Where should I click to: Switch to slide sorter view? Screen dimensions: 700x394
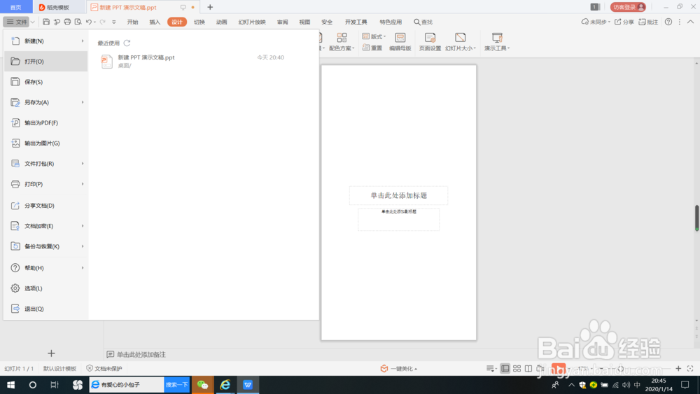517,369
